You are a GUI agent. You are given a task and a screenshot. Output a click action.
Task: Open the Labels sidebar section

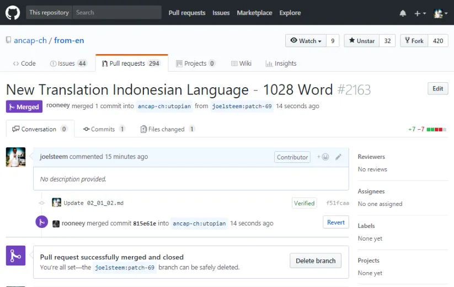pos(366,226)
